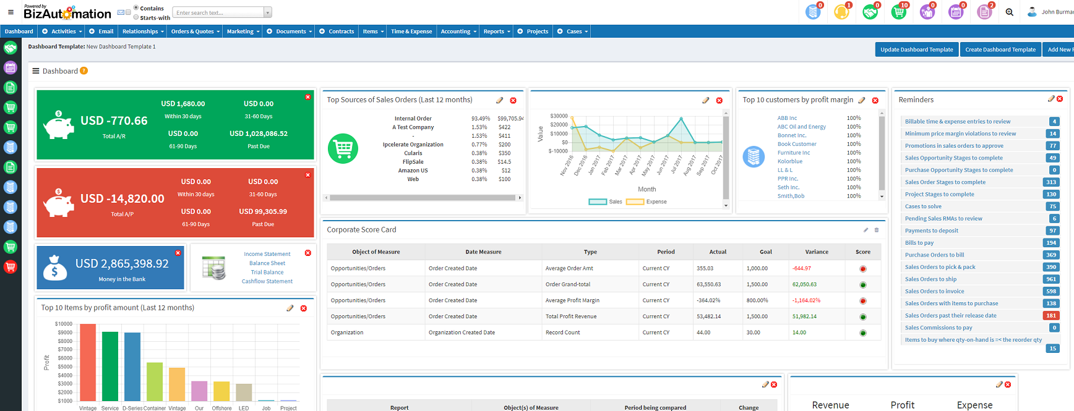Viewport: 1074px width, 411px height.
Task: Select the Contains radio button
Action: (x=136, y=8)
